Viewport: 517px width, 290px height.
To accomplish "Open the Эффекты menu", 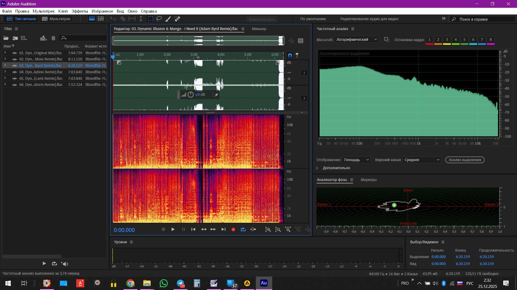I will (80, 11).
